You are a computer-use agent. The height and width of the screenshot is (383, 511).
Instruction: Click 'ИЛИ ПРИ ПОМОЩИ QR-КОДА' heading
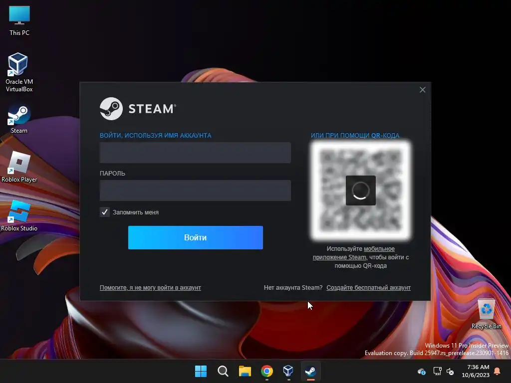(355, 136)
